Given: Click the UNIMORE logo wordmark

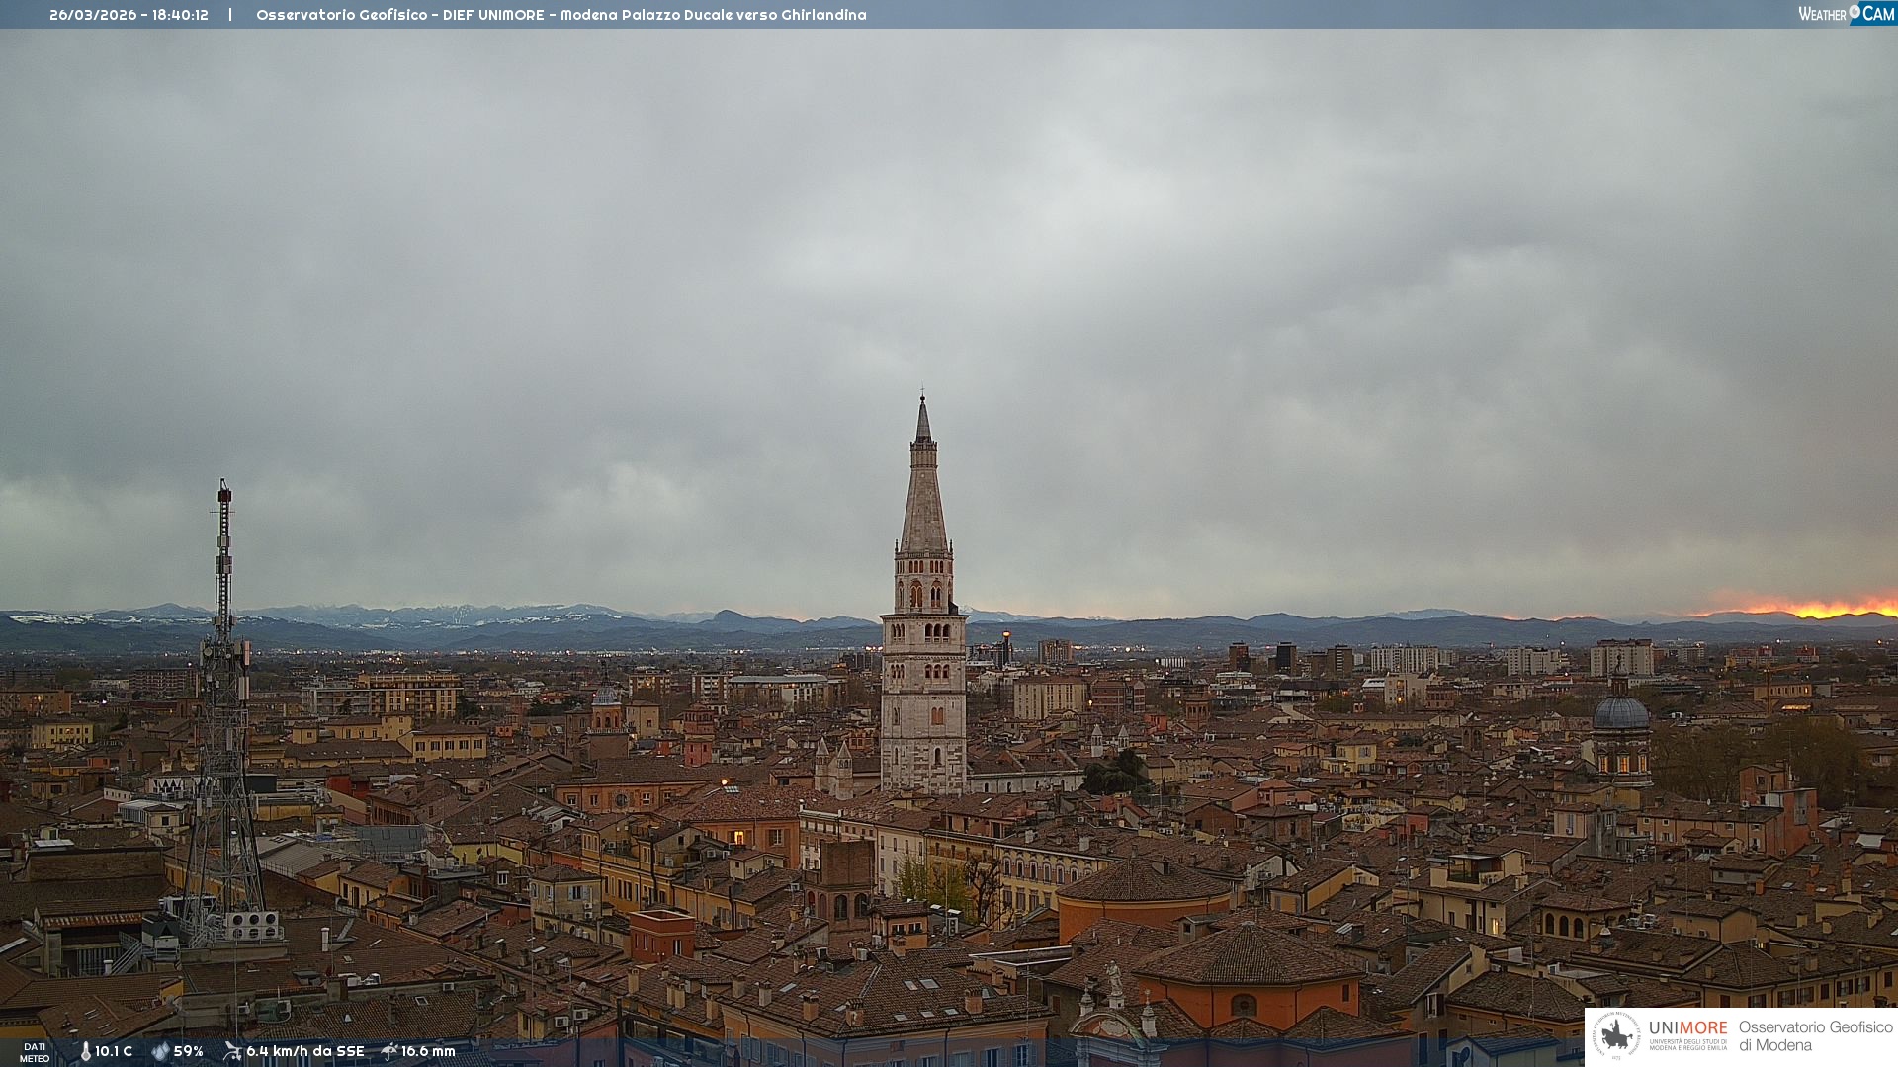Looking at the screenshot, I should click(x=1687, y=1028).
